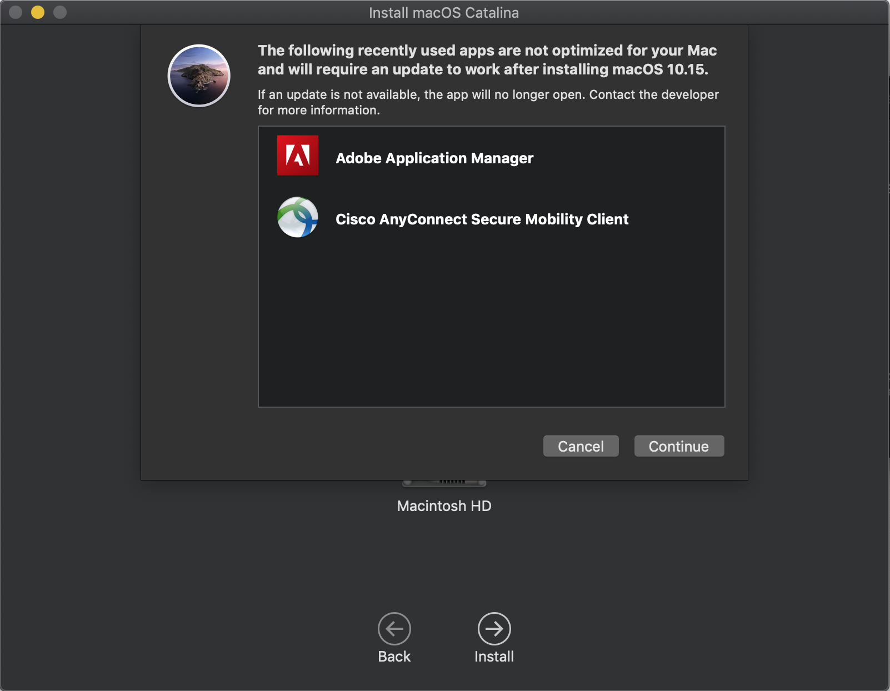This screenshot has width=890, height=691.
Task: Select Adobe Application Manager row text
Action: 434,158
